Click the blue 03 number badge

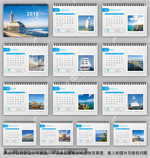7,50
